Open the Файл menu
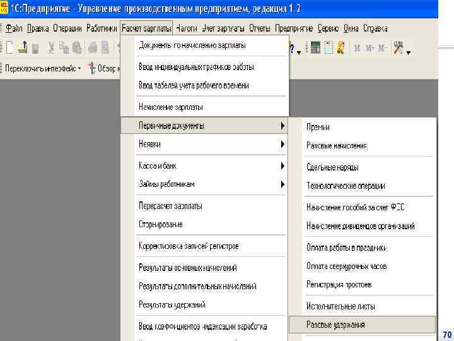Image resolution: width=454 pixels, height=341 pixels. point(14,28)
